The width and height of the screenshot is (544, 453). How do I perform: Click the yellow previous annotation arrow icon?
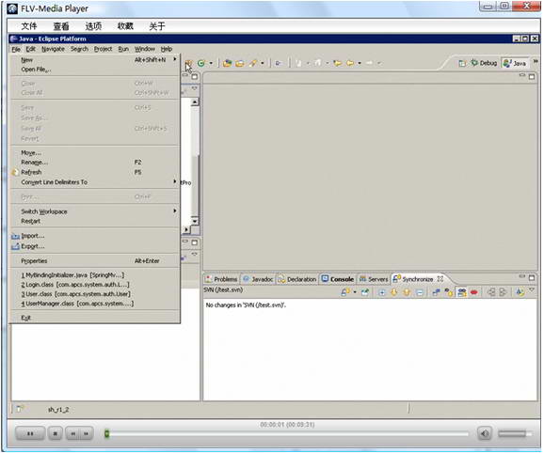click(350, 63)
